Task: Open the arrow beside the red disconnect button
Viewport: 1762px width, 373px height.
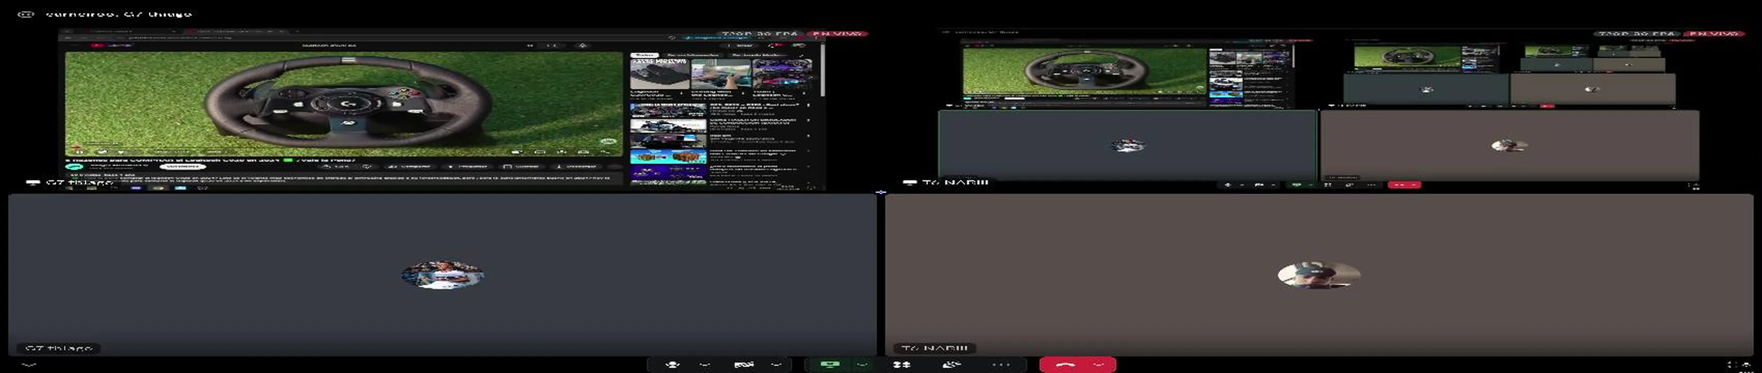Action: pyautogui.click(x=1100, y=365)
